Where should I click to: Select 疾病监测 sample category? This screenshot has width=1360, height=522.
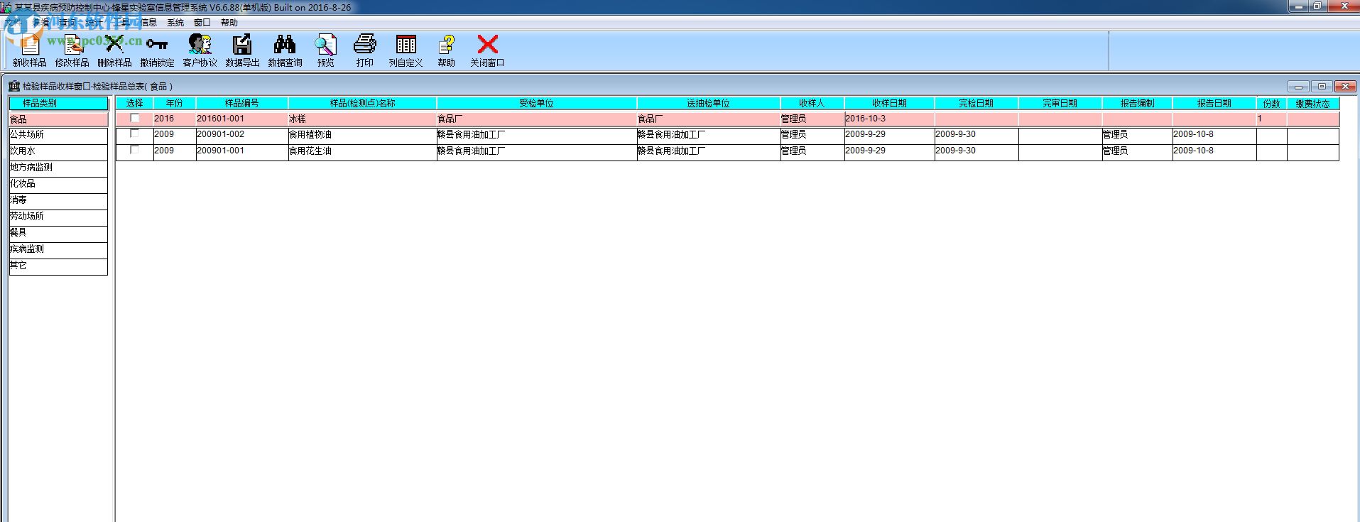tap(58, 249)
